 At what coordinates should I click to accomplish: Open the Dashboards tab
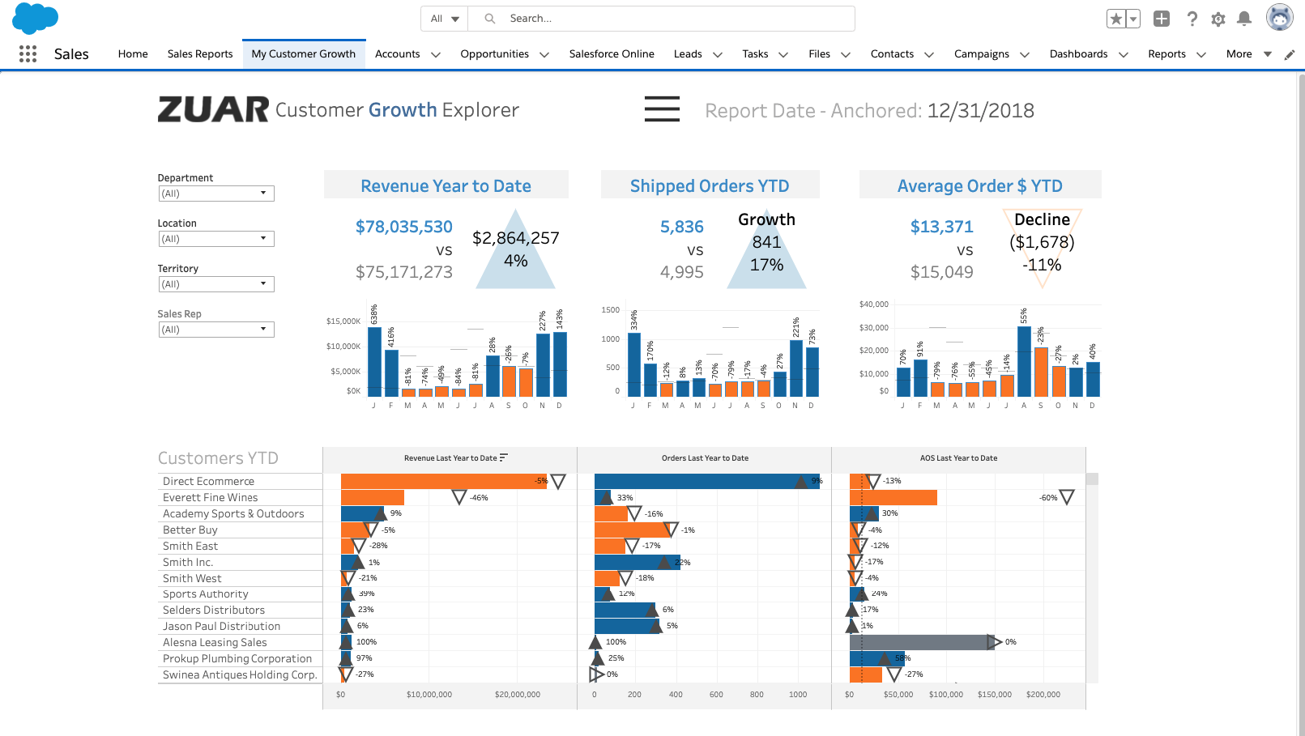[1078, 54]
